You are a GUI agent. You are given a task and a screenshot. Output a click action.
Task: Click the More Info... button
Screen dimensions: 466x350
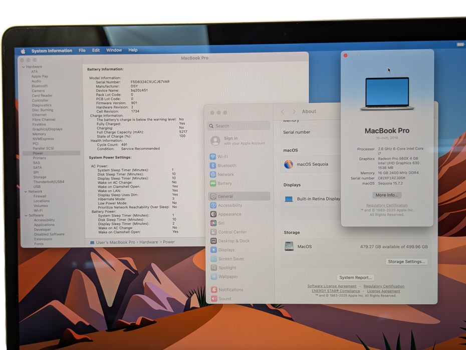(x=387, y=195)
